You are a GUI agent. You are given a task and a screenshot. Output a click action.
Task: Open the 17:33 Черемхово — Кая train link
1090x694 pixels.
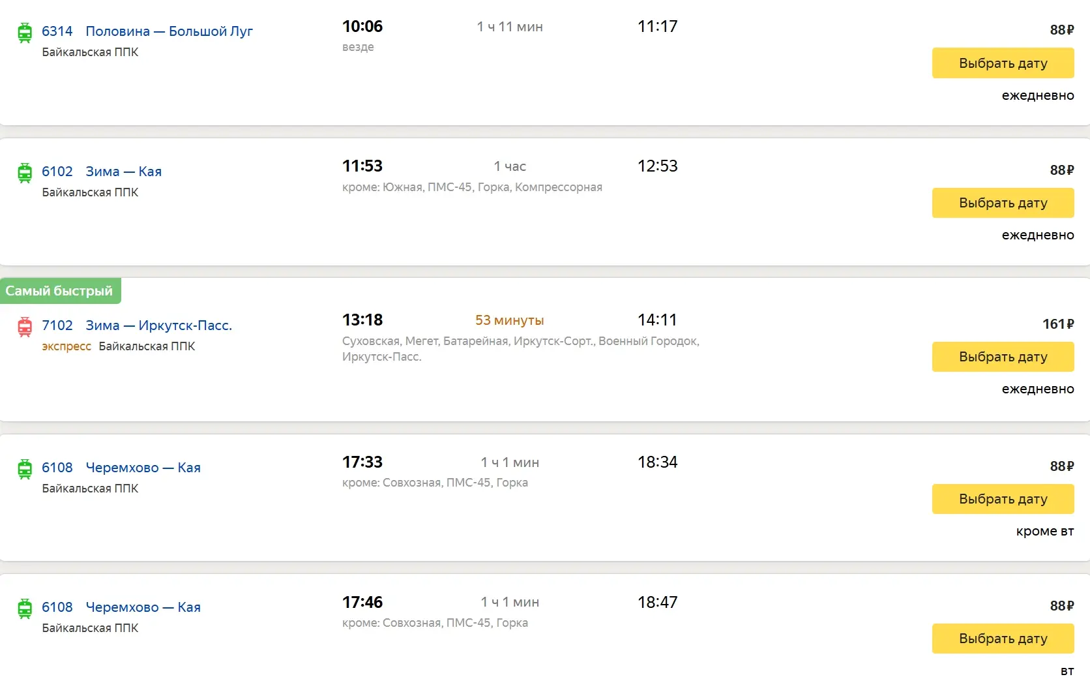tap(121, 468)
